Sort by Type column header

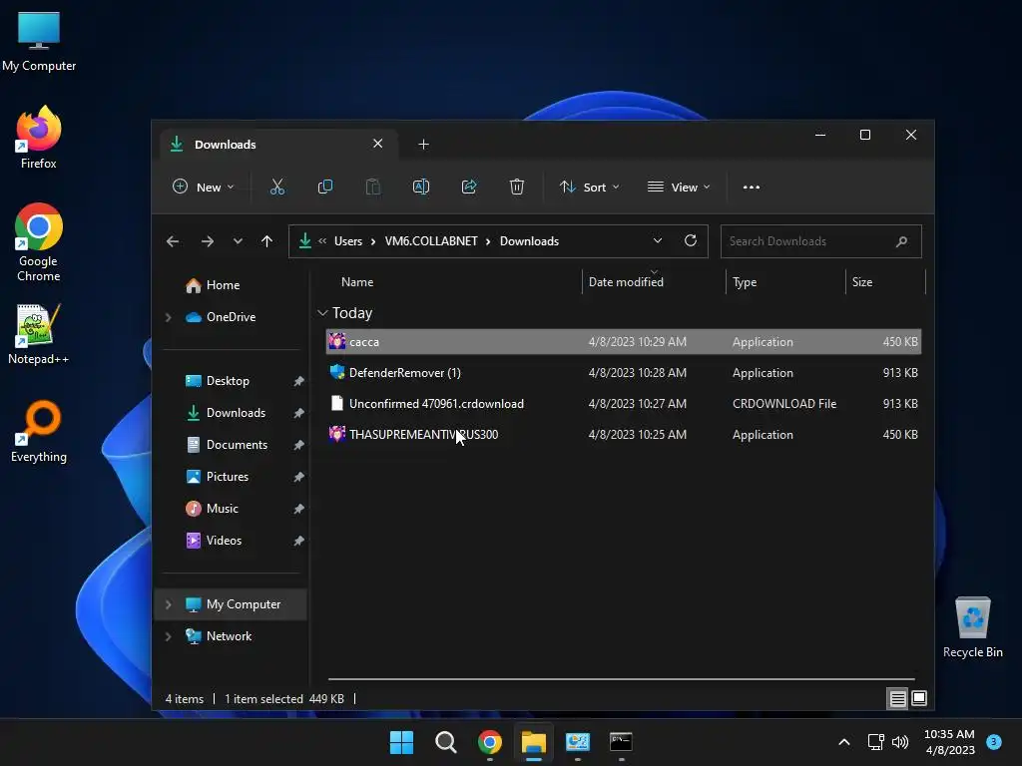pyautogui.click(x=745, y=282)
